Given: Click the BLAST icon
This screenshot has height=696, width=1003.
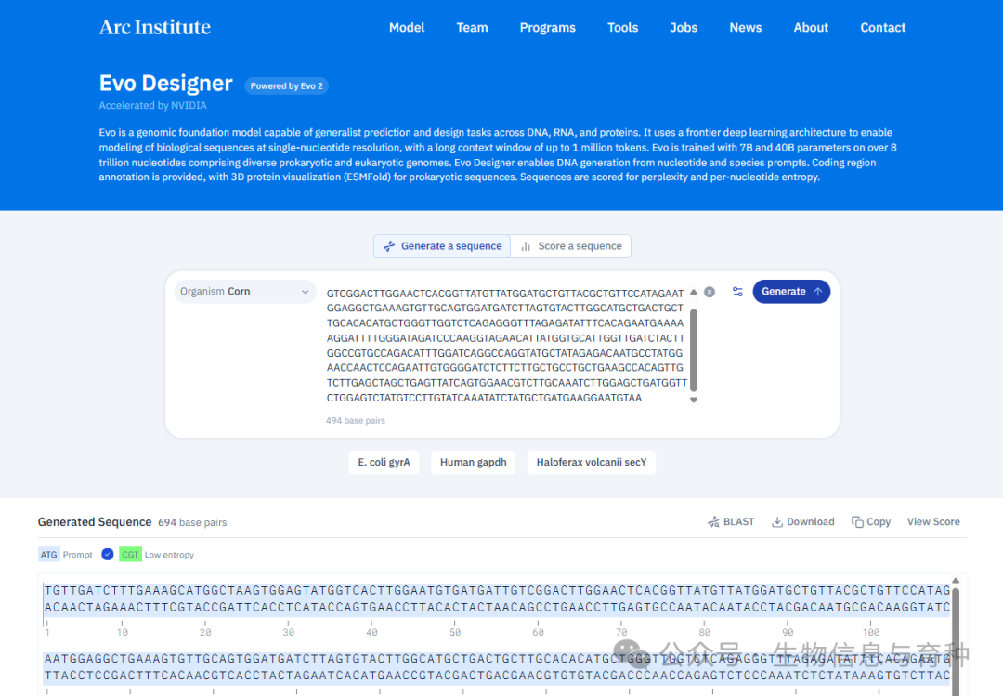Looking at the screenshot, I should click(713, 522).
